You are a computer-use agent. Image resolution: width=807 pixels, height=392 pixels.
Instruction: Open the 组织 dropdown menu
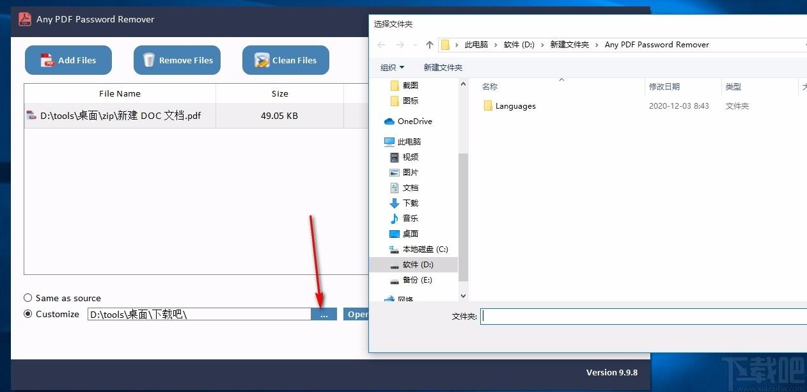point(392,67)
